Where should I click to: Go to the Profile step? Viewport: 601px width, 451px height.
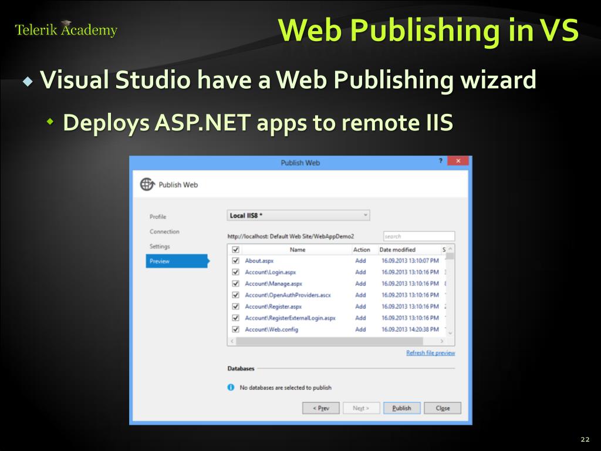[158, 217]
